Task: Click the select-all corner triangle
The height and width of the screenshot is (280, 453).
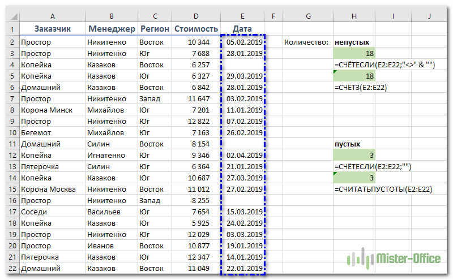Action: pyautogui.click(x=12, y=16)
